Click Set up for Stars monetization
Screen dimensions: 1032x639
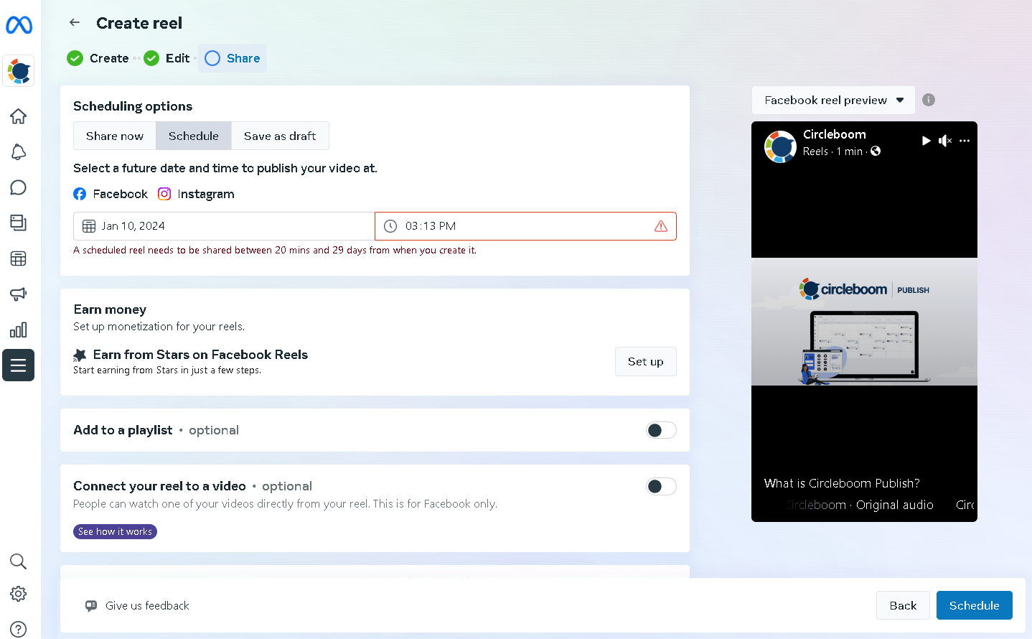click(645, 361)
